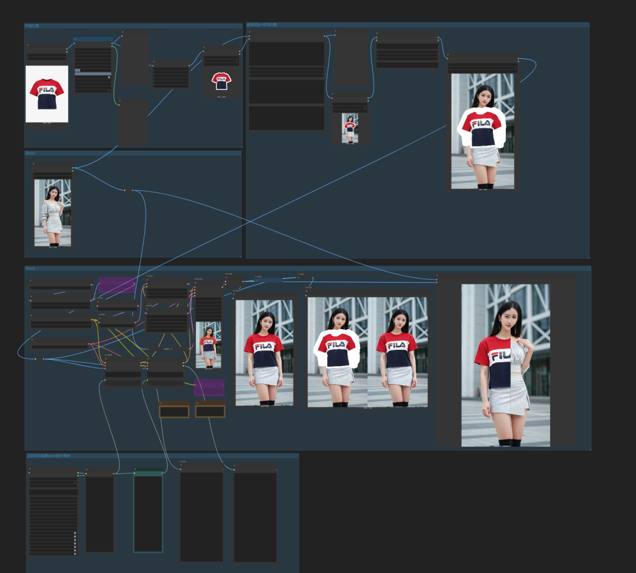
Task: Select the 'Group' title of the large lower group
Action: (x=30, y=269)
